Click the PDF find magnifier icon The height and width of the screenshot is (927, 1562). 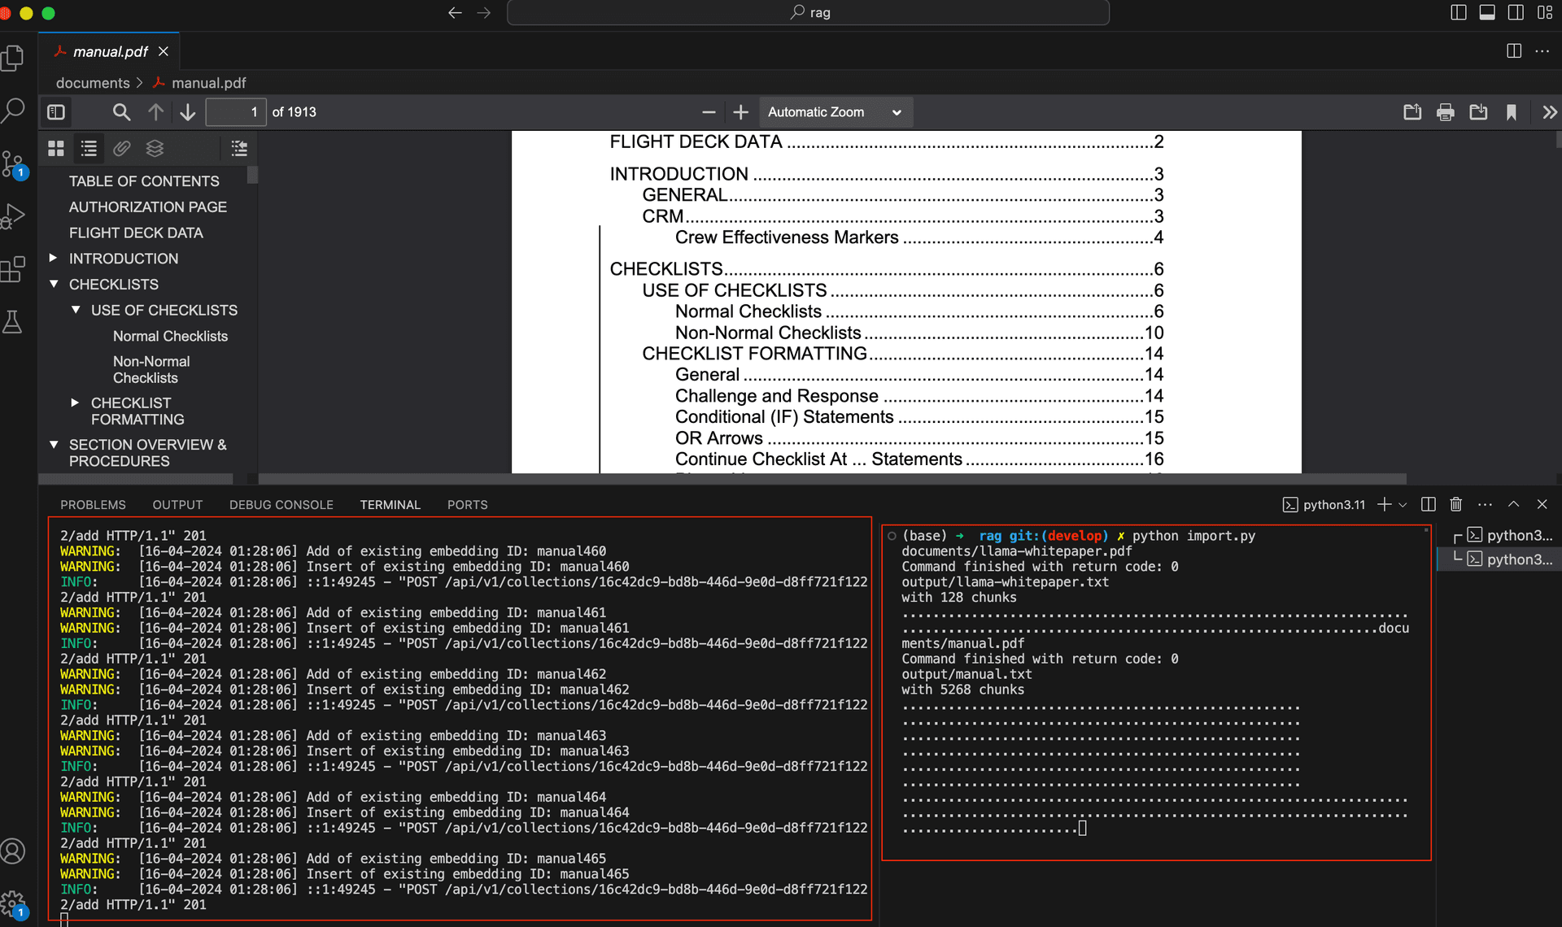tap(121, 112)
